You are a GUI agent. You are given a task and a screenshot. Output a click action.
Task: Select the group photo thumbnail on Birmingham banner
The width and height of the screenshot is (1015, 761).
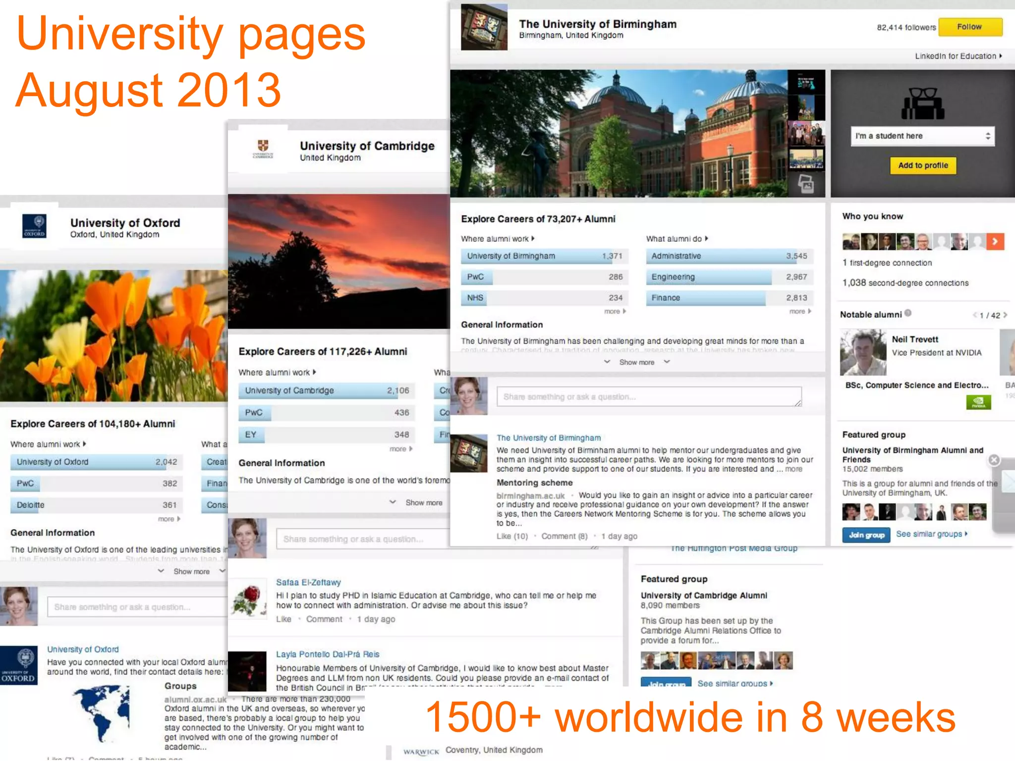pyautogui.click(x=806, y=133)
